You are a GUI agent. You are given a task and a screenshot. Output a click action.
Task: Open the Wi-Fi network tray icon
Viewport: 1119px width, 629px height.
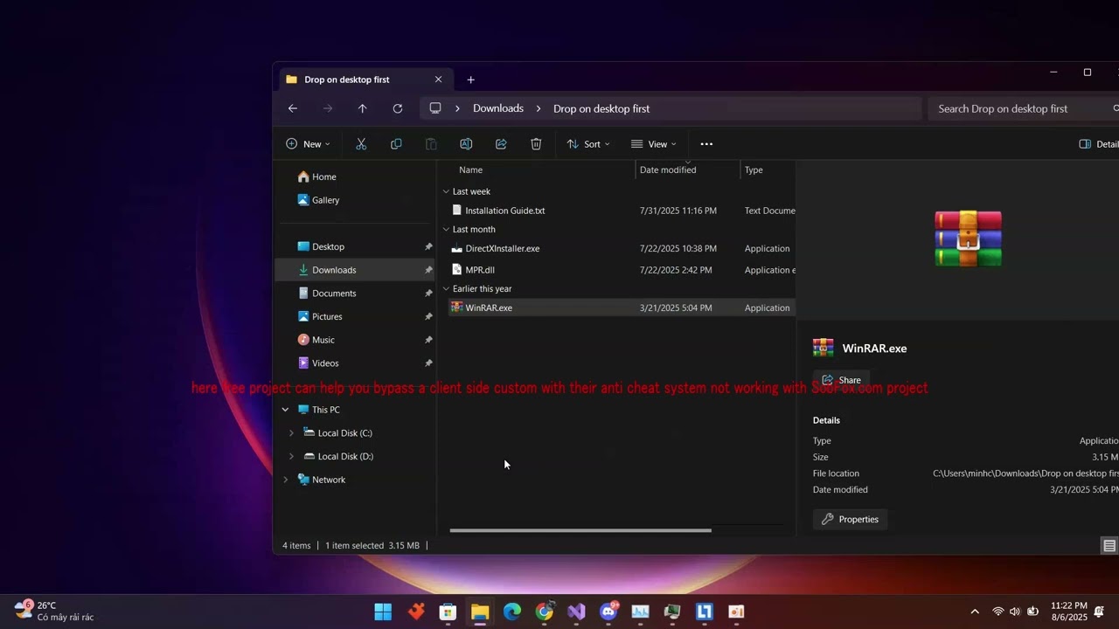pos(997,612)
